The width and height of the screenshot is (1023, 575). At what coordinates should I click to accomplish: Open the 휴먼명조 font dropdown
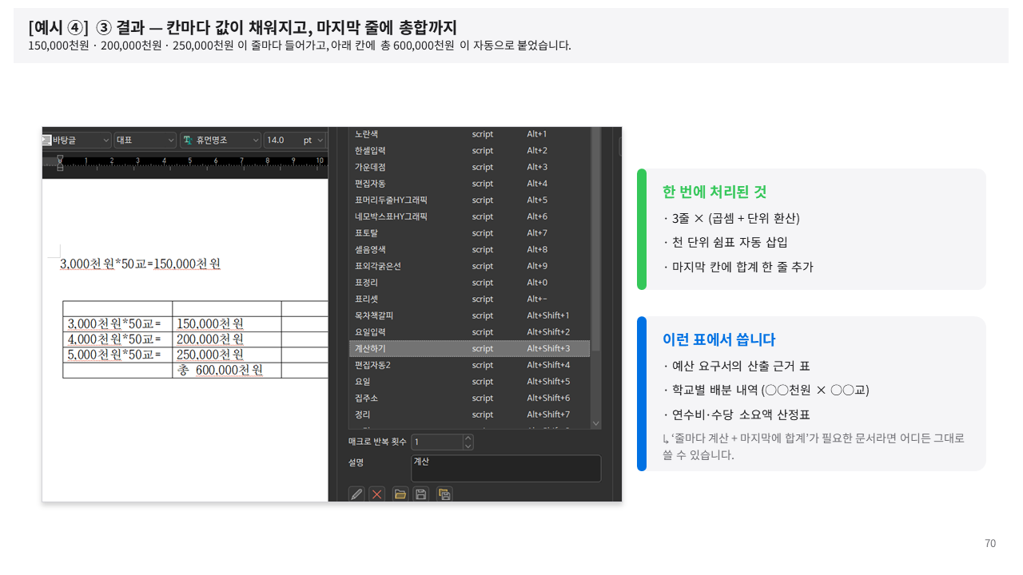click(221, 140)
